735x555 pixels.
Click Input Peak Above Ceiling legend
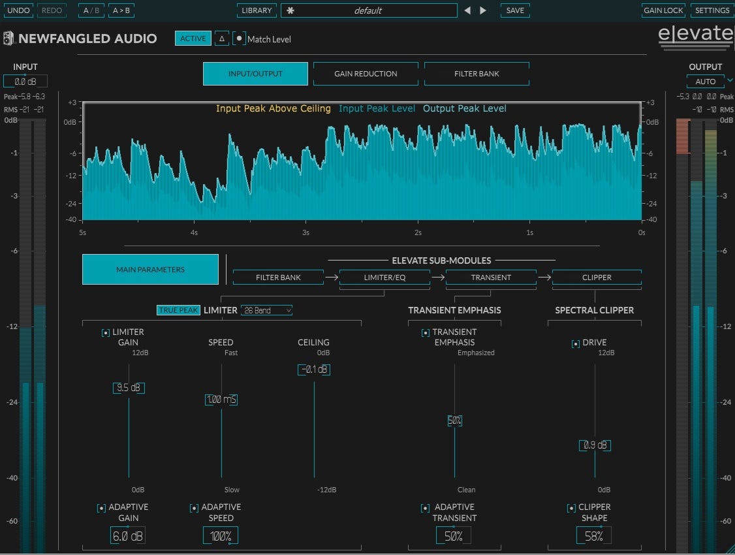[x=274, y=108]
